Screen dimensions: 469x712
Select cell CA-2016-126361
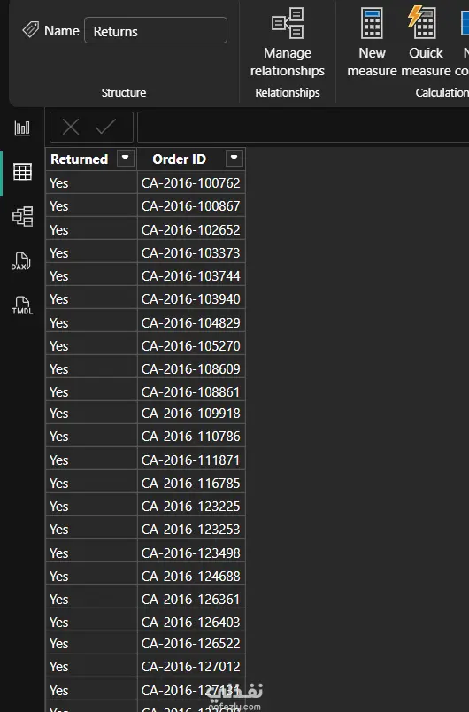(x=191, y=599)
